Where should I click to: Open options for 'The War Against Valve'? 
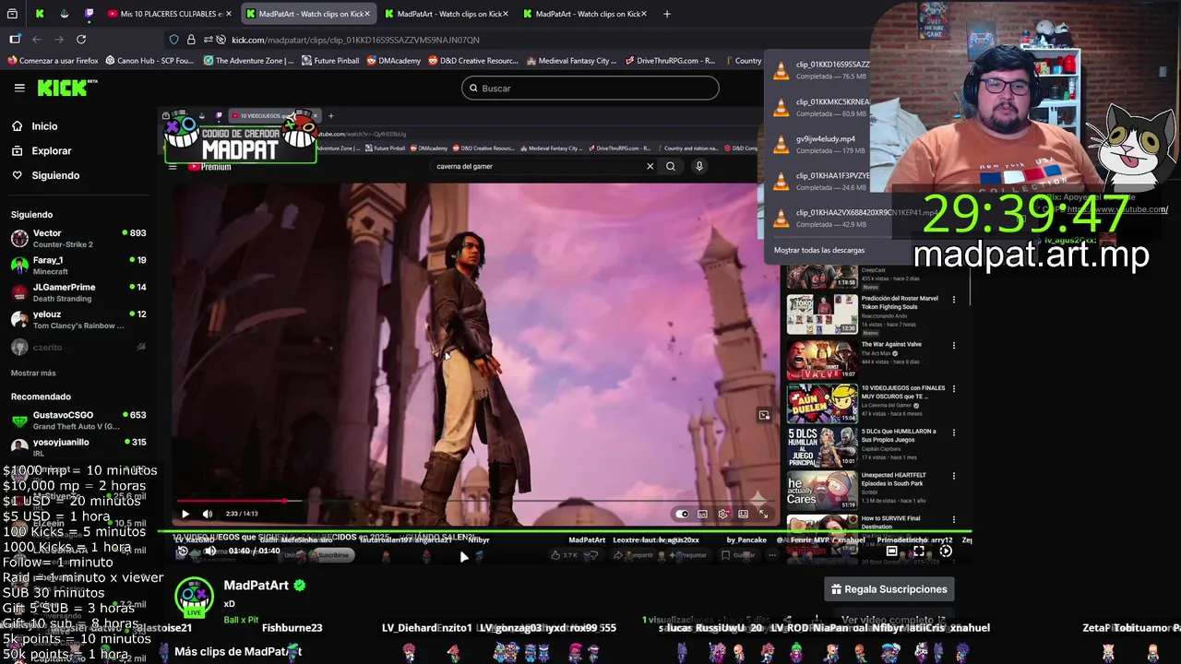click(x=954, y=345)
